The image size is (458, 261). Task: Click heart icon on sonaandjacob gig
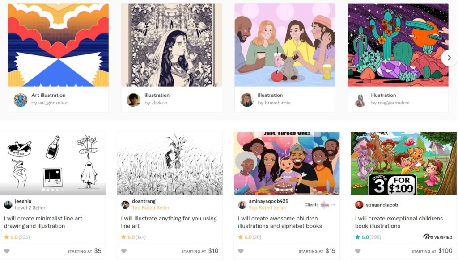click(358, 251)
